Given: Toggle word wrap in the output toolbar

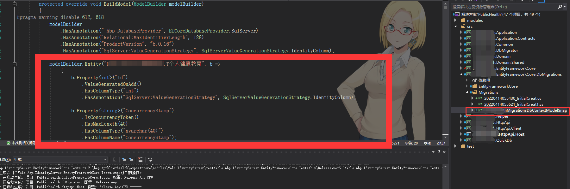Looking at the screenshot, I should click(150, 160).
